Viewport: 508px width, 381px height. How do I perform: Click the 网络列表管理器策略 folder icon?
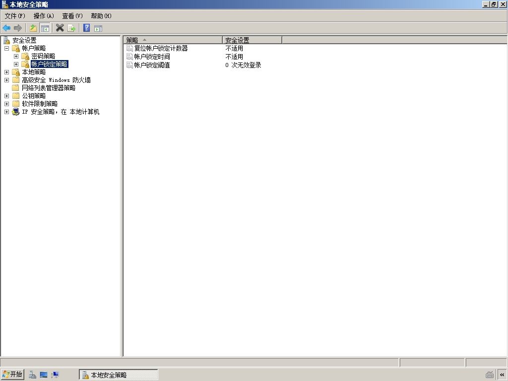[x=15, y=88]
